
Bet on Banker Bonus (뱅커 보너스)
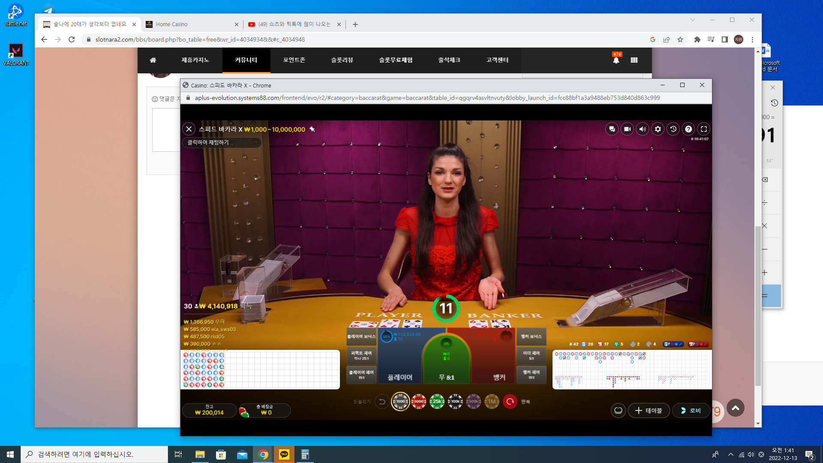click(x=532, y=337)
